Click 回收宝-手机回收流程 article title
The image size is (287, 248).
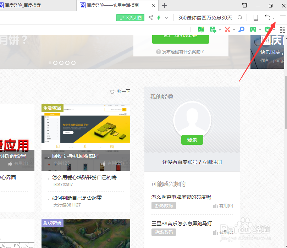coord(76,156)
